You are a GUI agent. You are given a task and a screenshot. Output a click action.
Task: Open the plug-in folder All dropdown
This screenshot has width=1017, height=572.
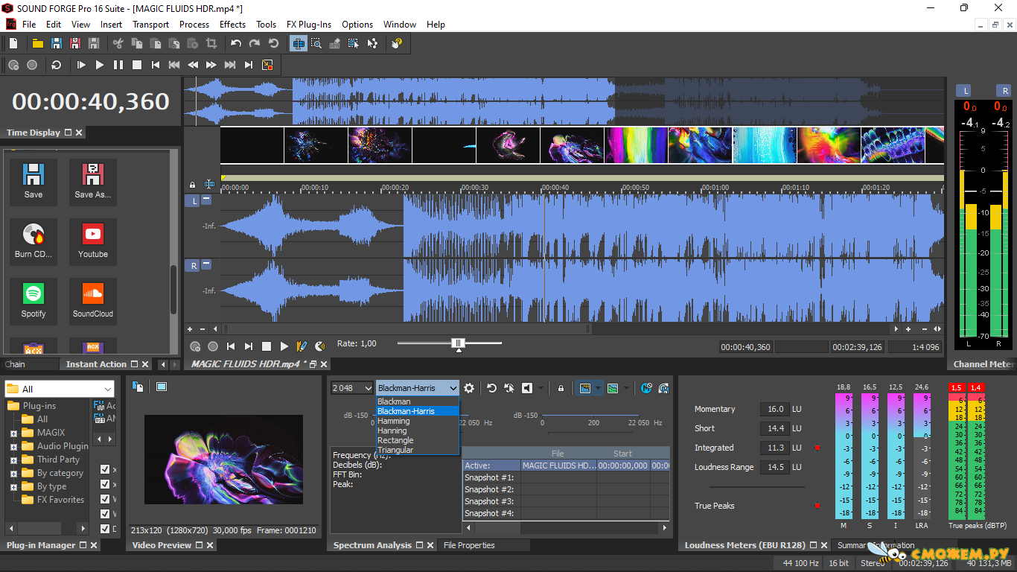coord(60,389)
